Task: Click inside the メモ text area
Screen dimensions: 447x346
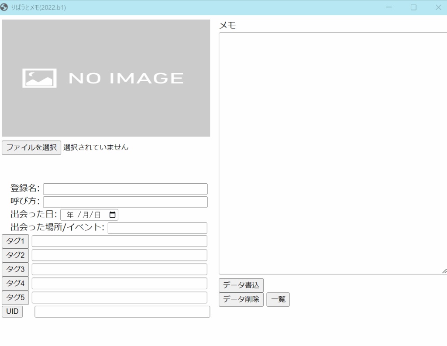Action: pyautogui.click(x=333, y=153)
